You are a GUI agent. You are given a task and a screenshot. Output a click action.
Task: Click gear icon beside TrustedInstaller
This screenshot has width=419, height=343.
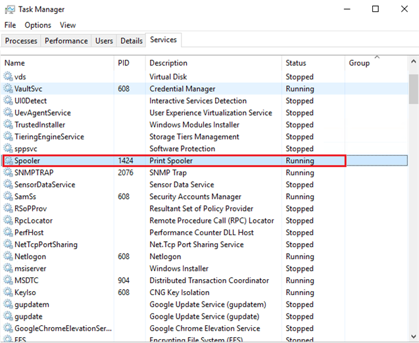[9, 125]
